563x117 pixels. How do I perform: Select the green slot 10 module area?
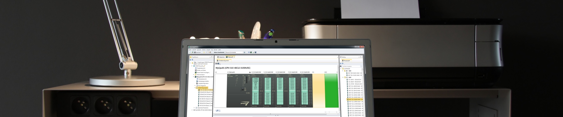(x=331, y=91)
